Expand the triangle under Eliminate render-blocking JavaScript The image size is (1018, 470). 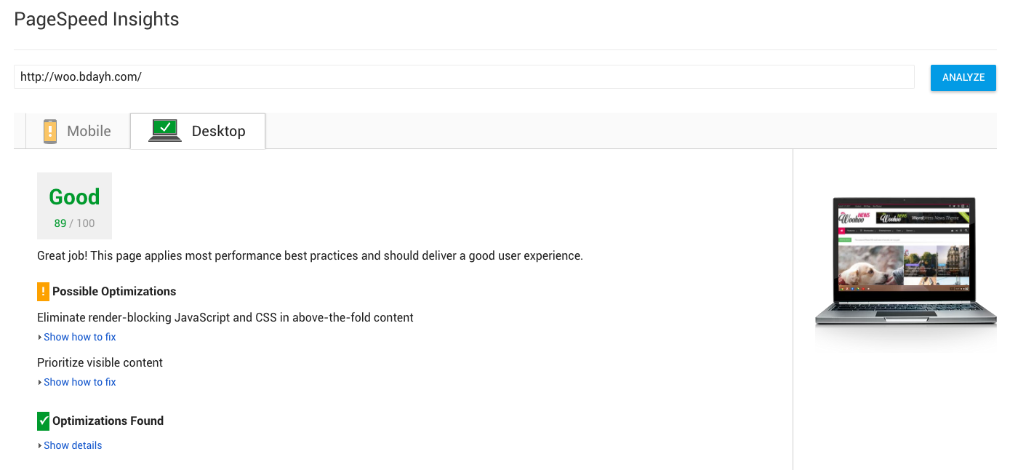(x=39, y=338)
